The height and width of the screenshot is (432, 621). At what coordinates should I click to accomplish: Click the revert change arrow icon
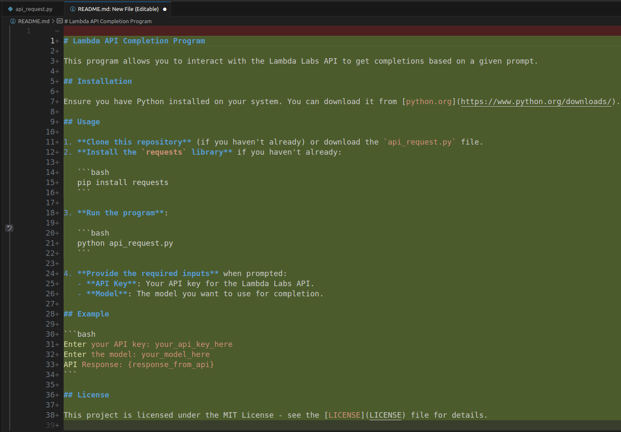click(9, 228)
